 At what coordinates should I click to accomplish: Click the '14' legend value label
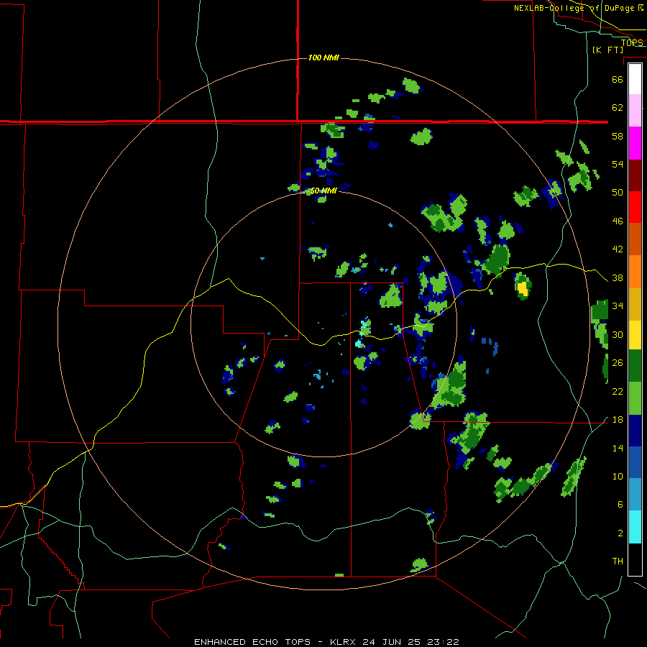click(x=618, y=448)
